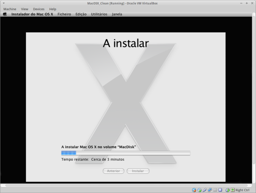Click the mouse integration globe icon
The width and height of the screenshot is (256, 193).
coord(227,190)
